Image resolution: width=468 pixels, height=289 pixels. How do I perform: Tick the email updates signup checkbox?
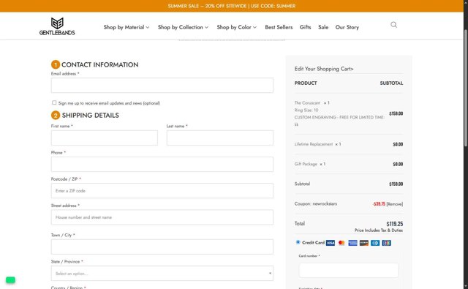[x=54, y=102]
